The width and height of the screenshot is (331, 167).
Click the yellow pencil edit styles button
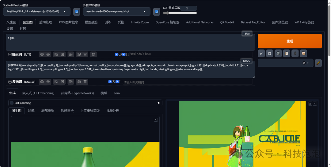318,63
